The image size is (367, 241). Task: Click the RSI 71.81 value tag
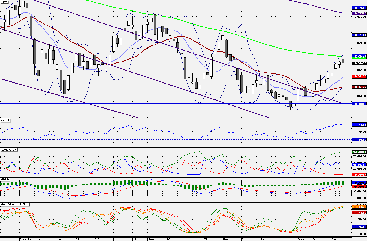pyautogui.click(x=359, y=125)
